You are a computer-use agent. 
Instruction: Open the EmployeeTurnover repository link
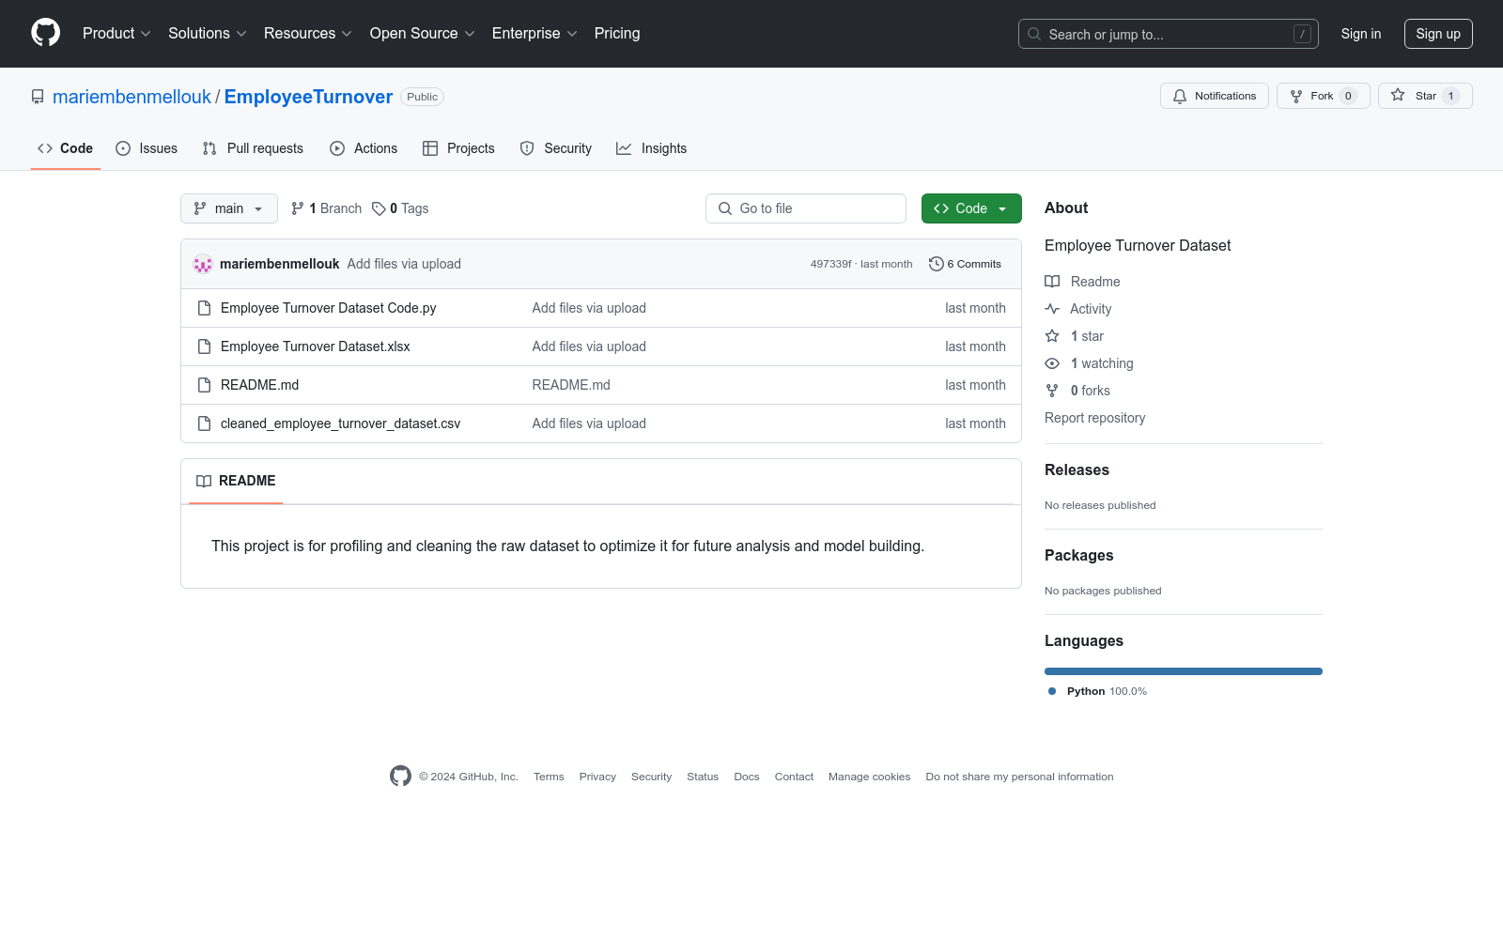click(308, 97)
